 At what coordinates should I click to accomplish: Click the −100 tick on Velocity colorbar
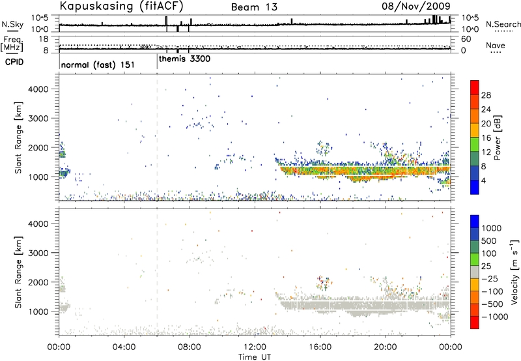(492, 291)
